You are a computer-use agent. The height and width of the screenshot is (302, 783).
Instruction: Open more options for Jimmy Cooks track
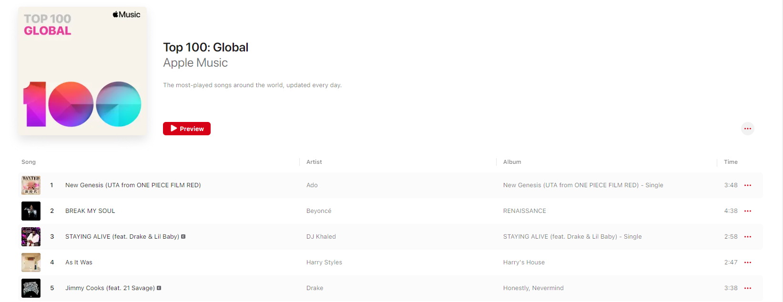pyautogui.click(x=747, y=288)
